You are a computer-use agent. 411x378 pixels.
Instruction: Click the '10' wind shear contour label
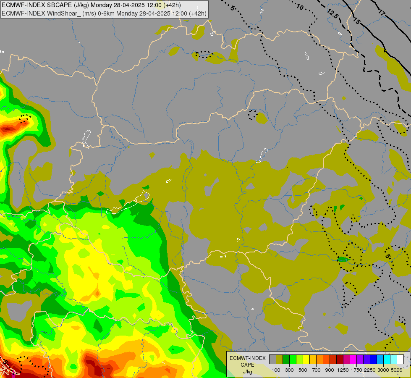[300, 7]
